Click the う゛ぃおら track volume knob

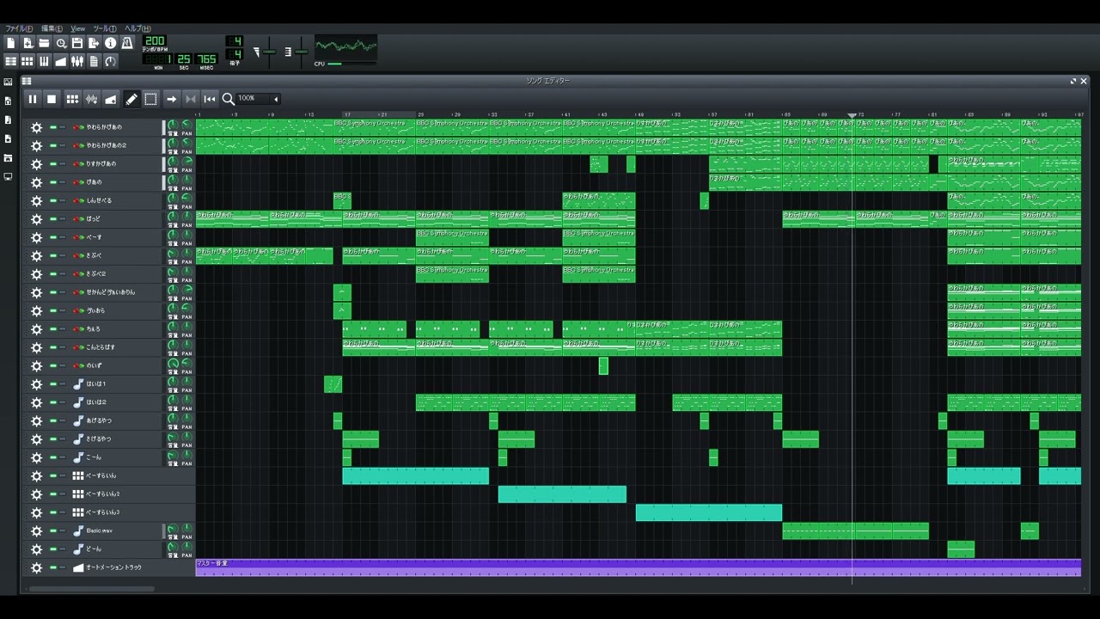173,309
